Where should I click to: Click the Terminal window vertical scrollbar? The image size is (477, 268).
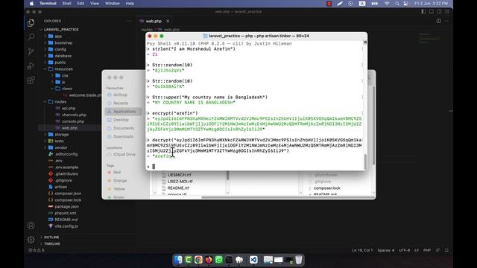point(365,162)
